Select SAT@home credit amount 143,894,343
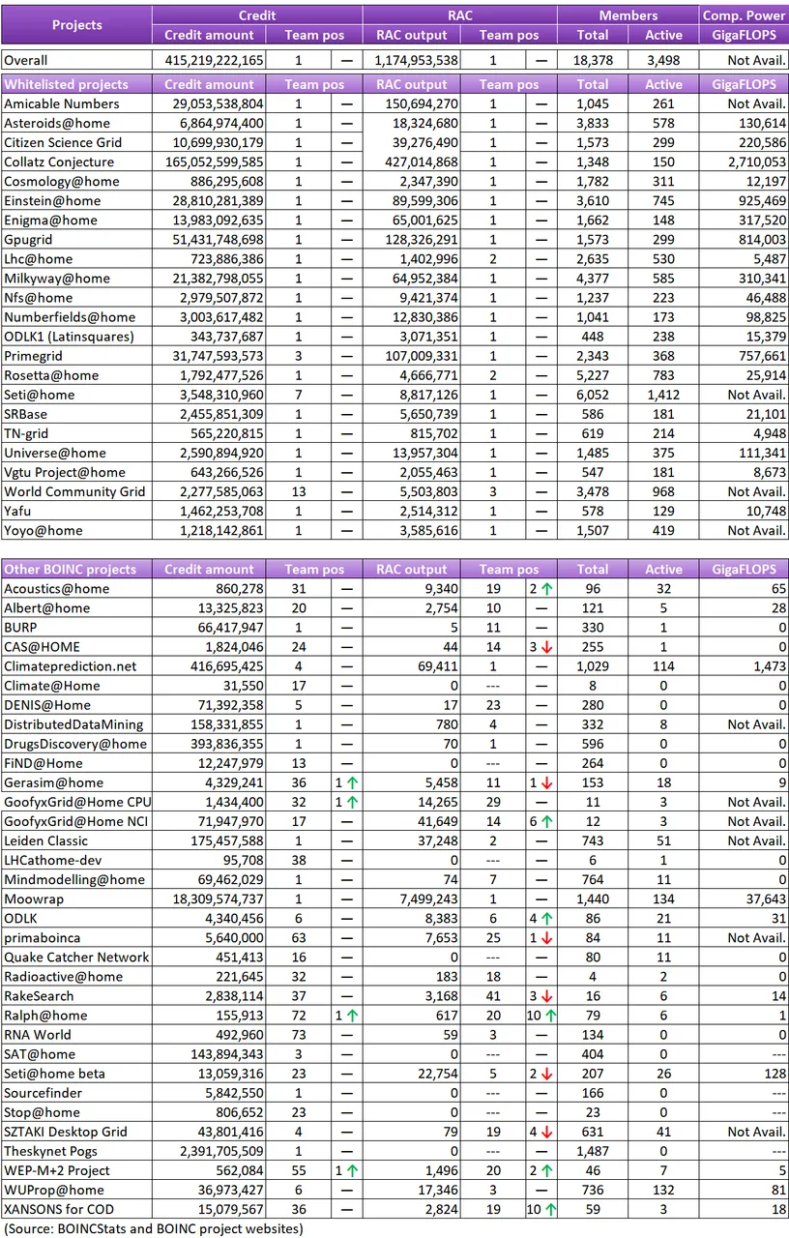 click(221, 1053)
